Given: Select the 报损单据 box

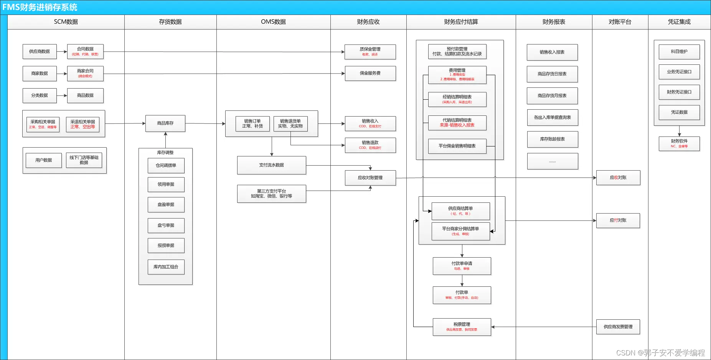Looking at the screenshot, I should pyautogui.click(x=166, y=245).
